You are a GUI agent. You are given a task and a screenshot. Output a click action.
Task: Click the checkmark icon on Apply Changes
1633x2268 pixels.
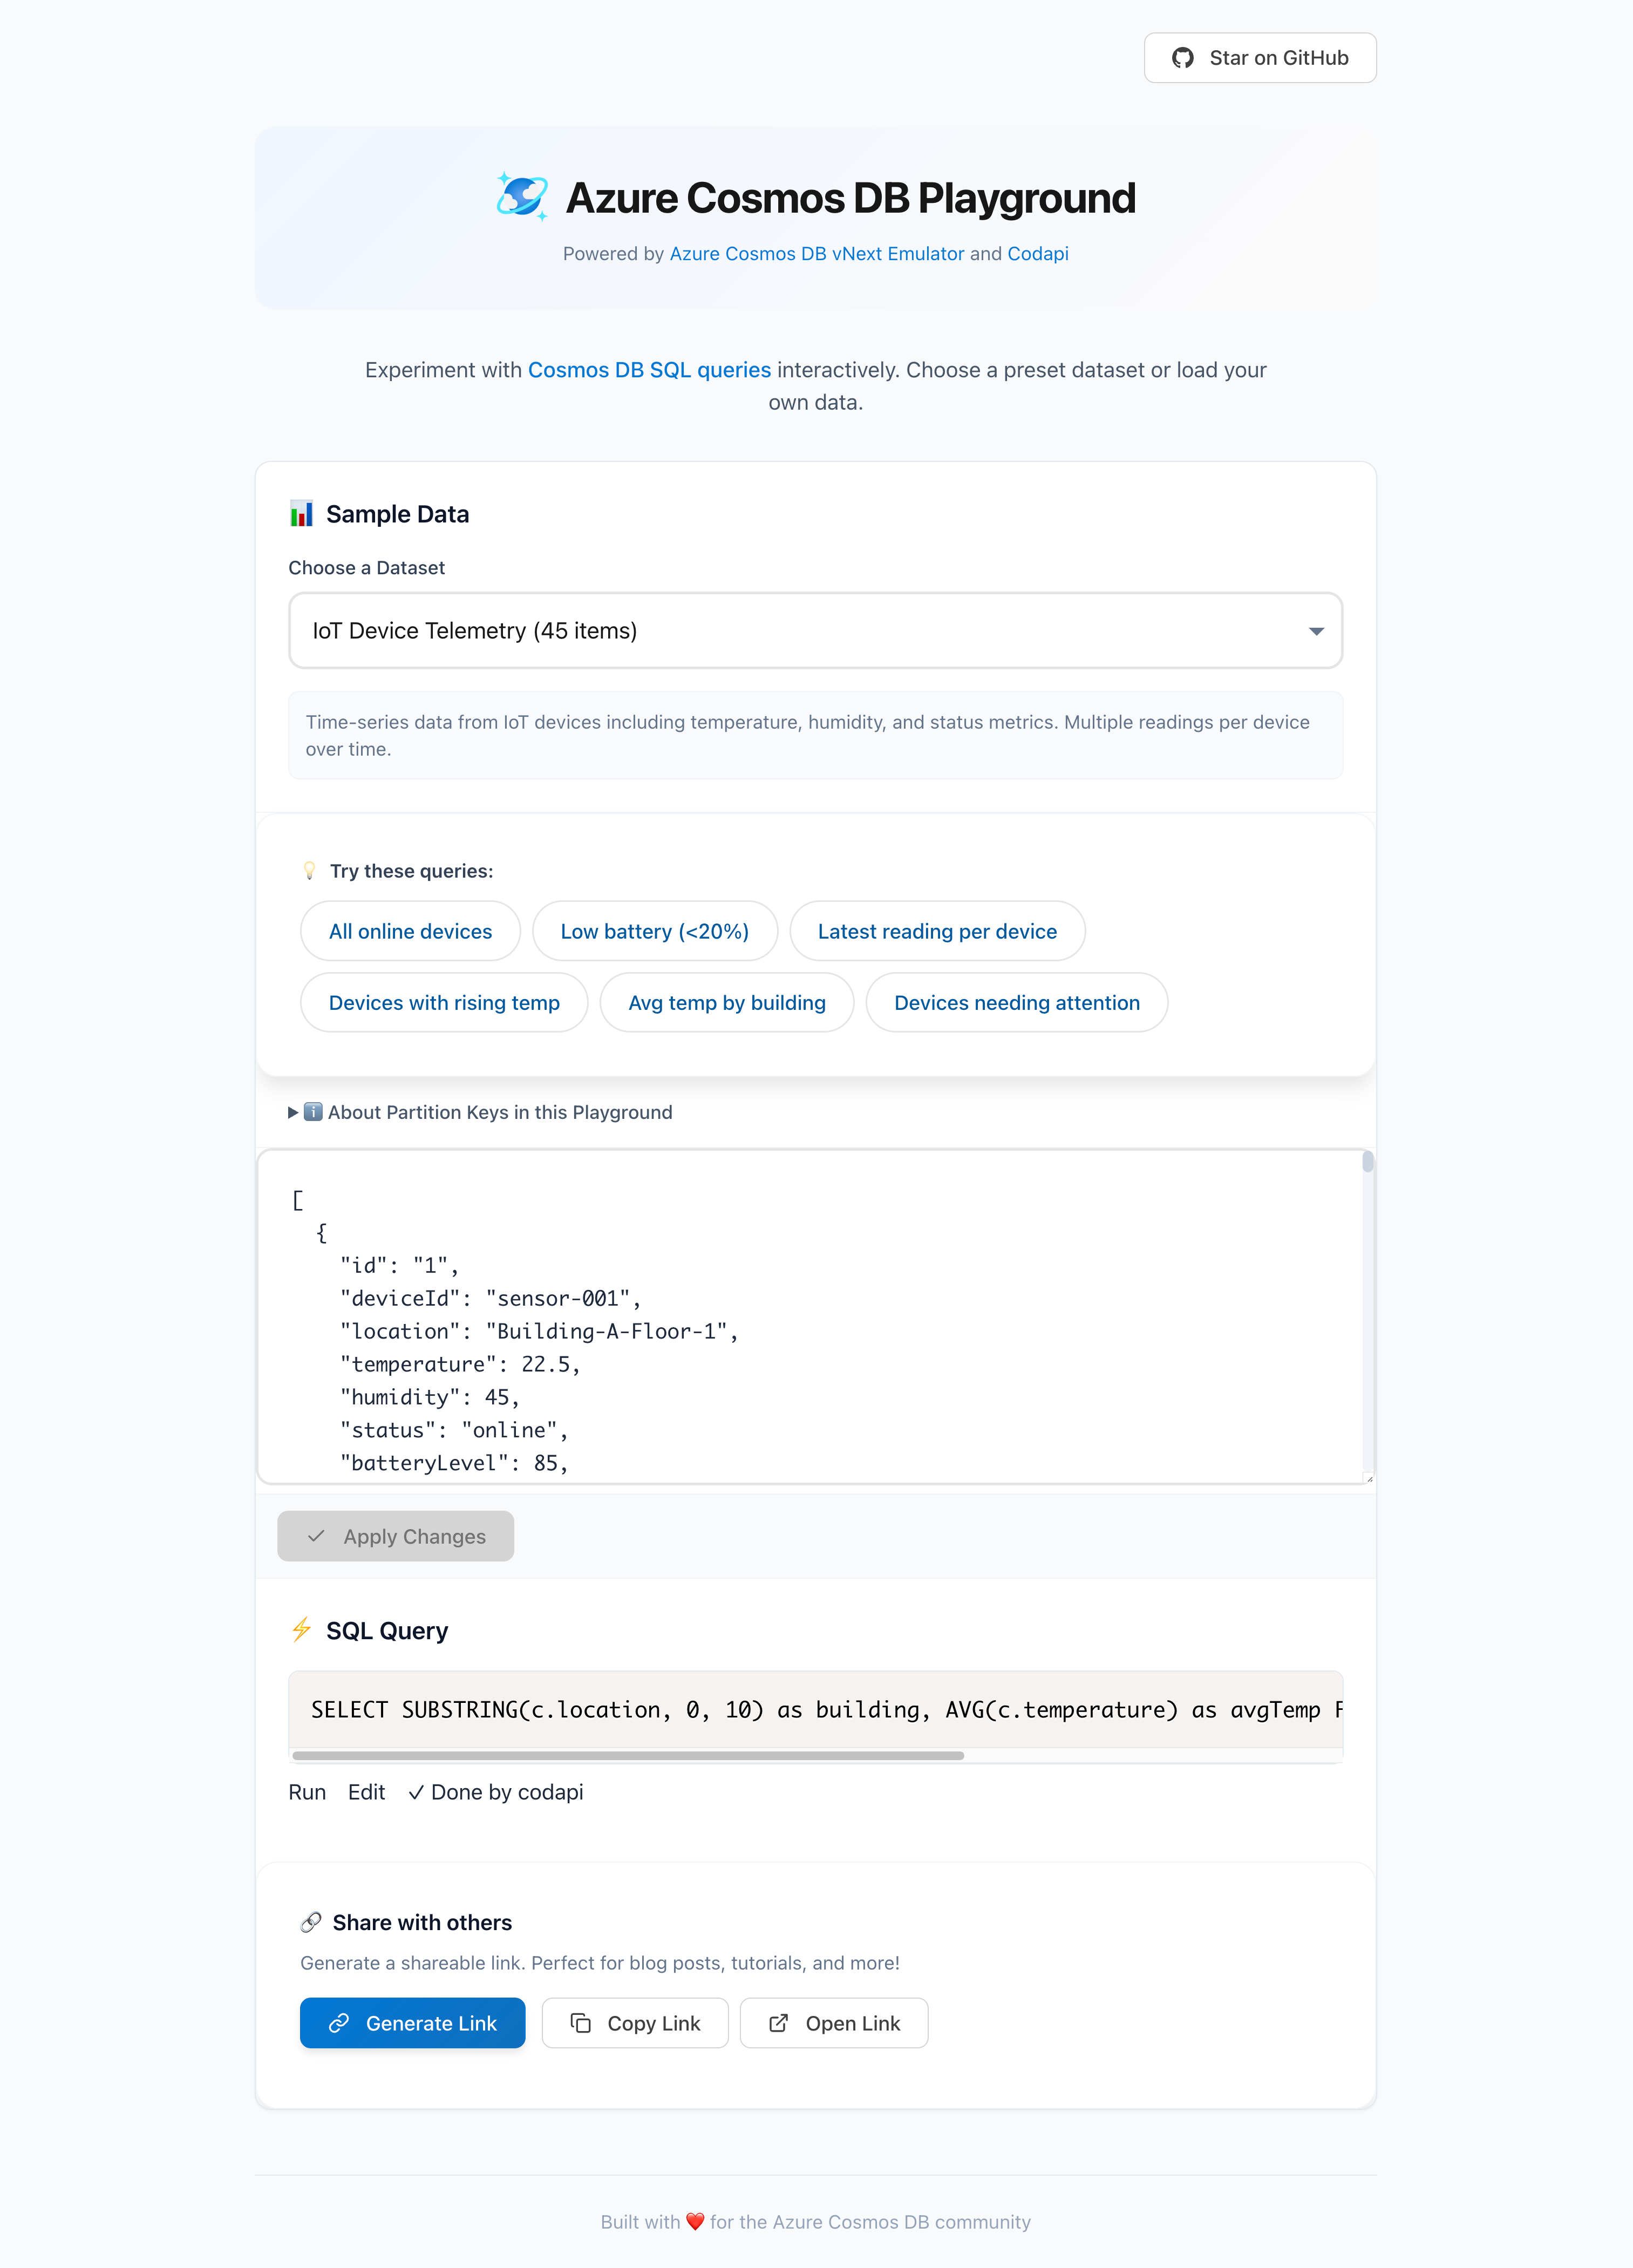click(x=316, y=1536)
